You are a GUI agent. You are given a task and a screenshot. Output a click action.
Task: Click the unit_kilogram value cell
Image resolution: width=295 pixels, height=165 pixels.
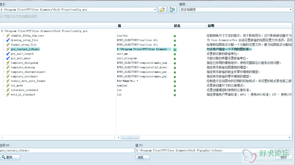pos(127,58)
